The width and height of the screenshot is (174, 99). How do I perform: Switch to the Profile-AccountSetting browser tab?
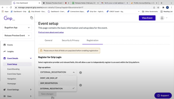144,3
